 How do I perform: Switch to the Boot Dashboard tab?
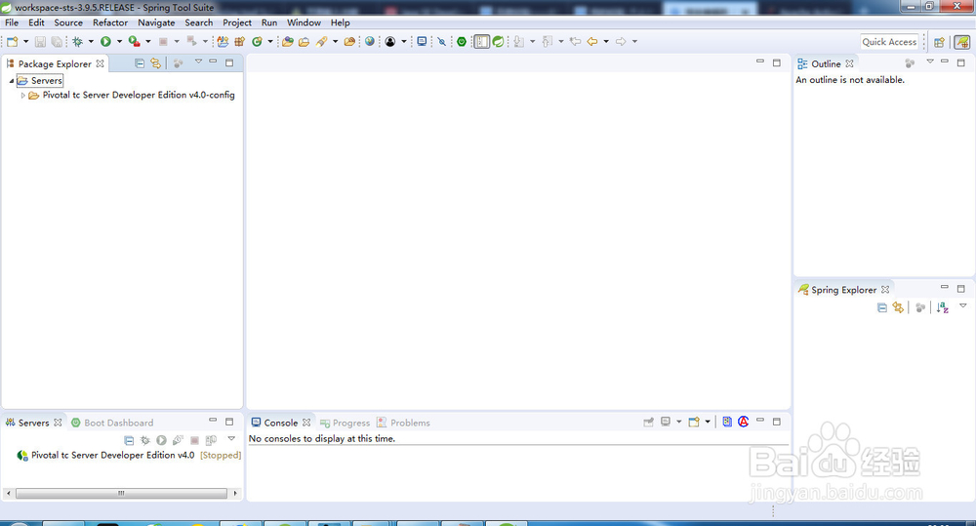pyautogui.click(x=112, y=423)
